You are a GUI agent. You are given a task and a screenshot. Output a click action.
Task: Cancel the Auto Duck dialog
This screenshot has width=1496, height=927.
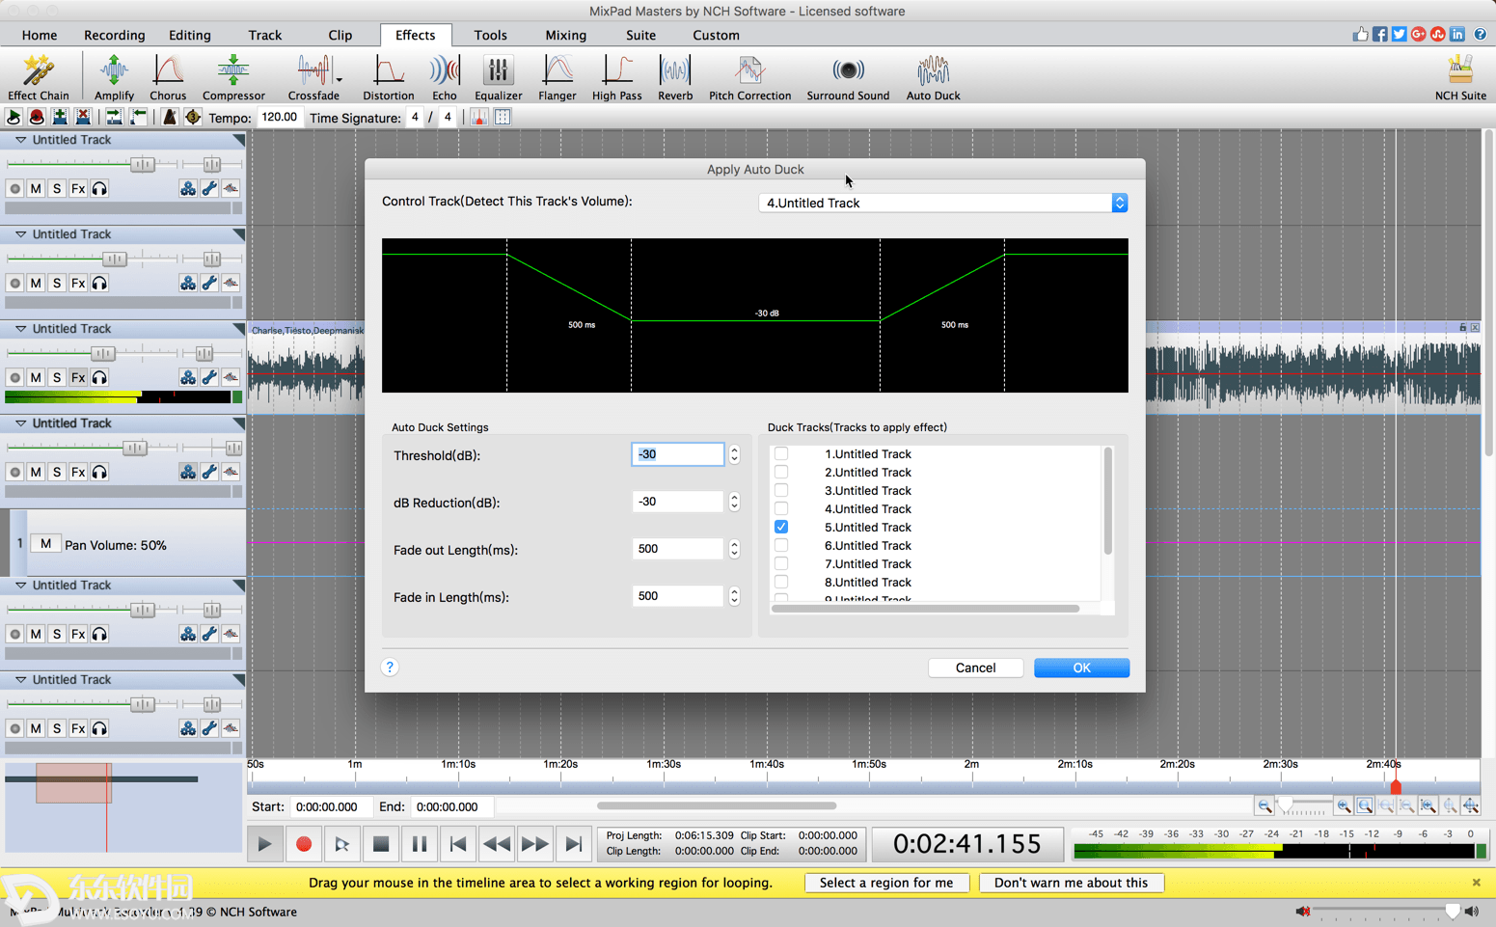[975, 668]
